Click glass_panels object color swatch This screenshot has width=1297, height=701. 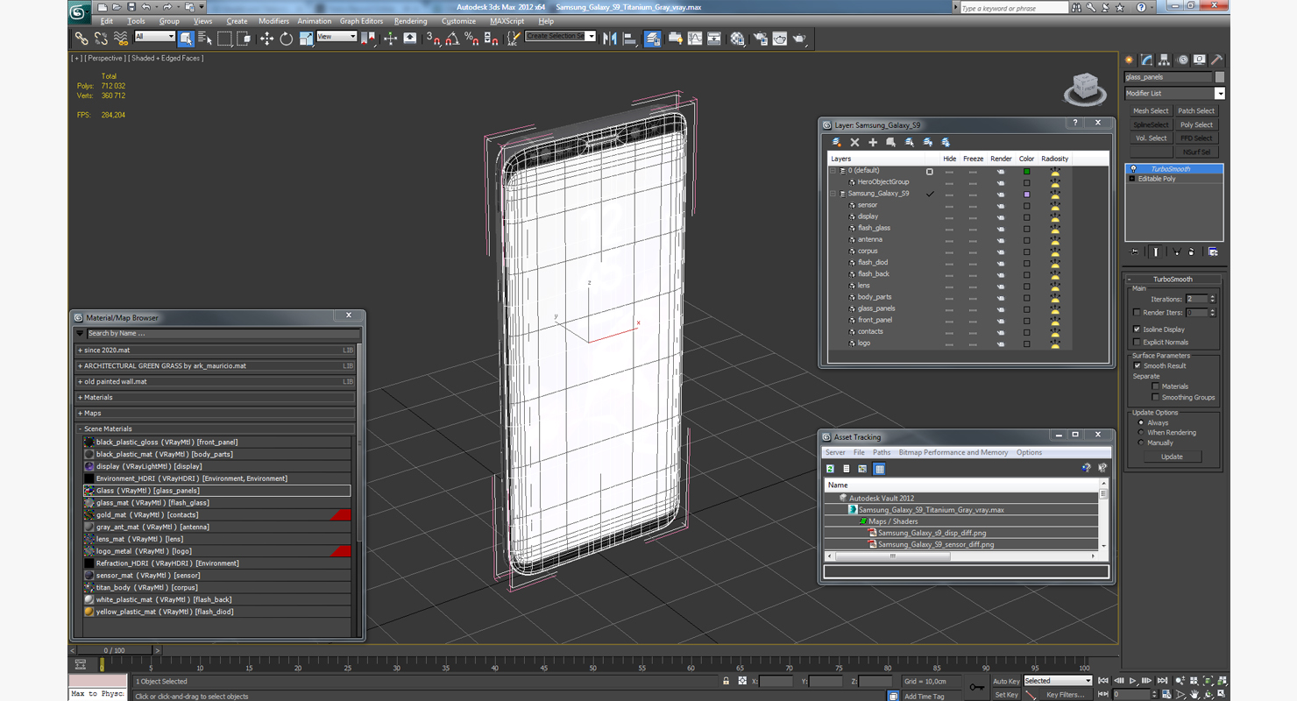tap(1219, 77)
